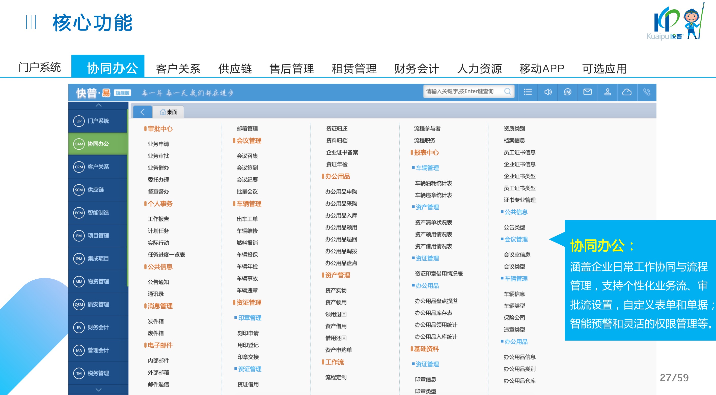Open the IM chat icon
The width and height of the screenshot is (716, 395).
pyautogui.click(x=567, y=92)
